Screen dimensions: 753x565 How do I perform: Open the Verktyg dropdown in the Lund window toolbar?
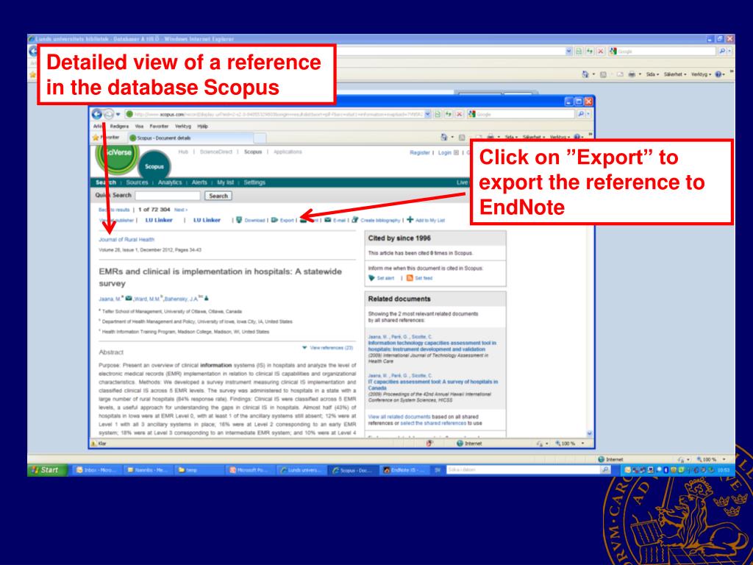point(701,74)
